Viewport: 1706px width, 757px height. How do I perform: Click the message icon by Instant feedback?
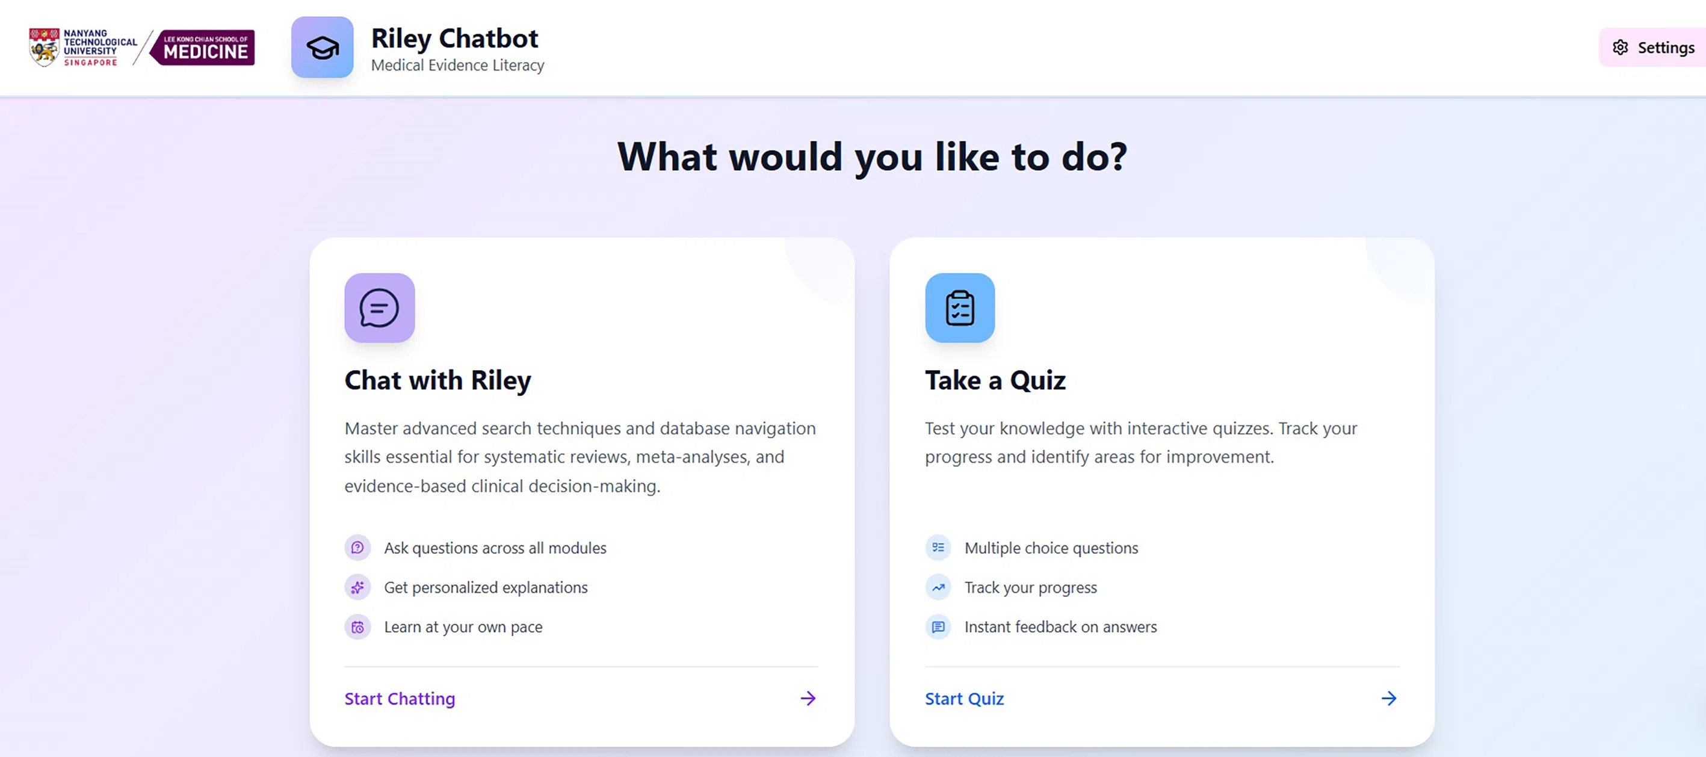(938, 627)
